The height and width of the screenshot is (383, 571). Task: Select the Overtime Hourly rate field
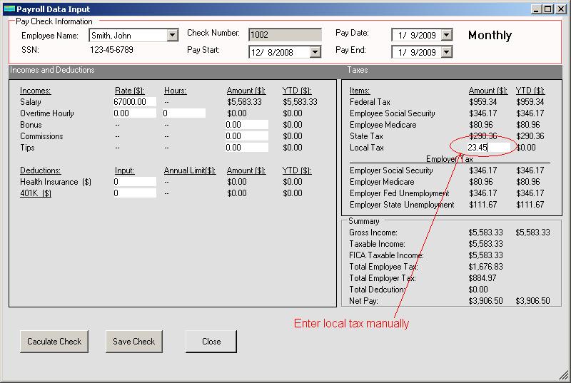[x=134, y=113]
